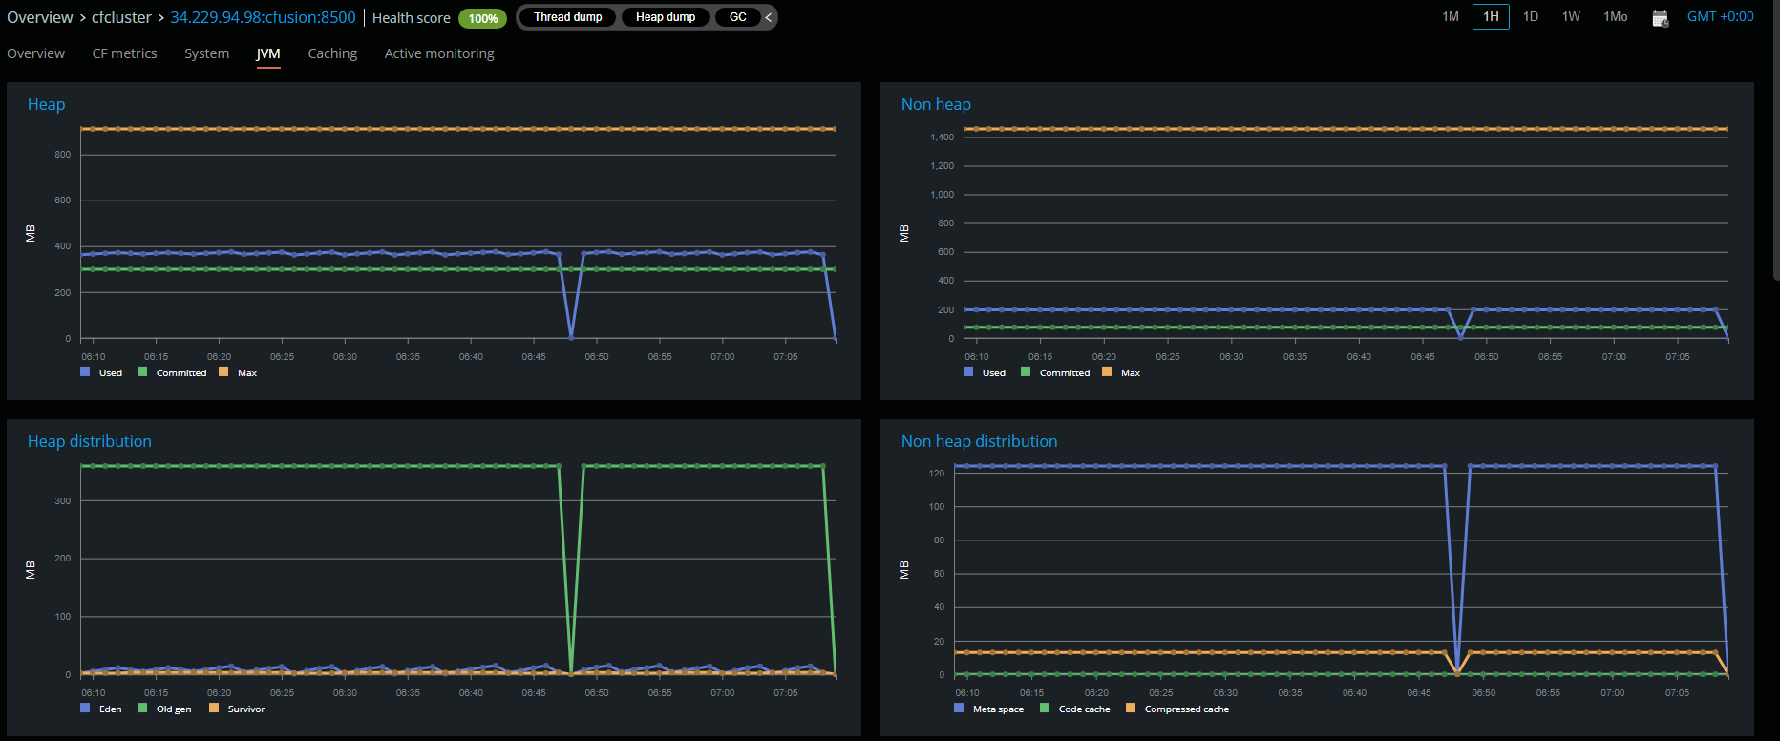The height and width of the screenshot is (741, 1780).
Task: Hide the Meta space series in legend
Action: [989, 709]
